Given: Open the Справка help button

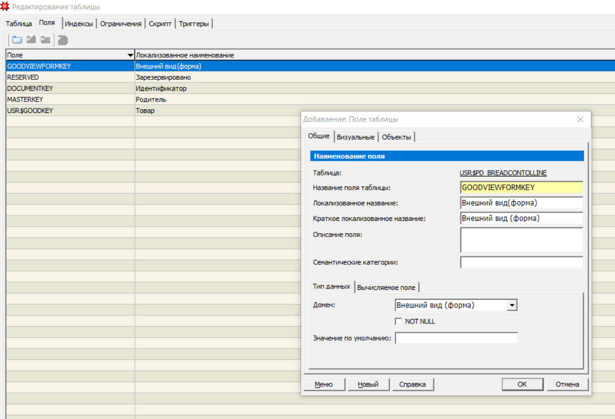Looking at the screenshot, I should click(x=412, y=384).
